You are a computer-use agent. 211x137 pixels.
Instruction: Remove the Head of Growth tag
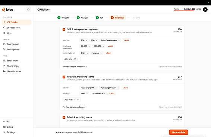(x=96, y=88)
